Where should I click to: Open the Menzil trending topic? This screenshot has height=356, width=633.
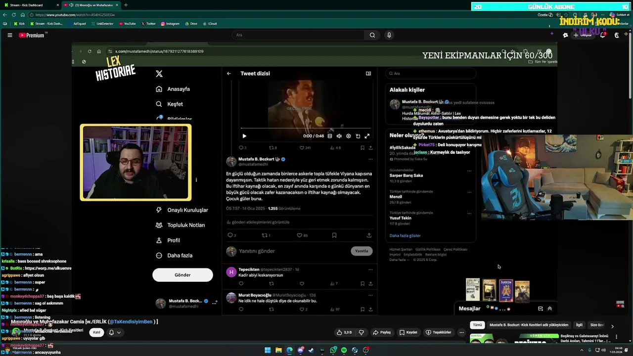click(x=396, y=197)
